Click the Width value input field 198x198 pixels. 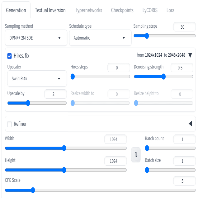click(115, 139)
